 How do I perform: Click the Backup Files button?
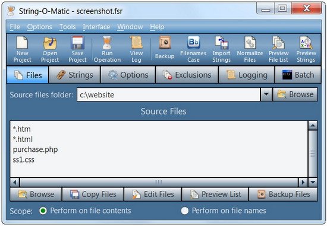click(283, 195)
